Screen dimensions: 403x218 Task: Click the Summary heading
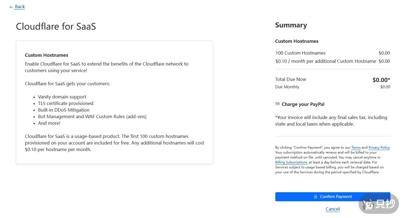click(x=291, y=25)
